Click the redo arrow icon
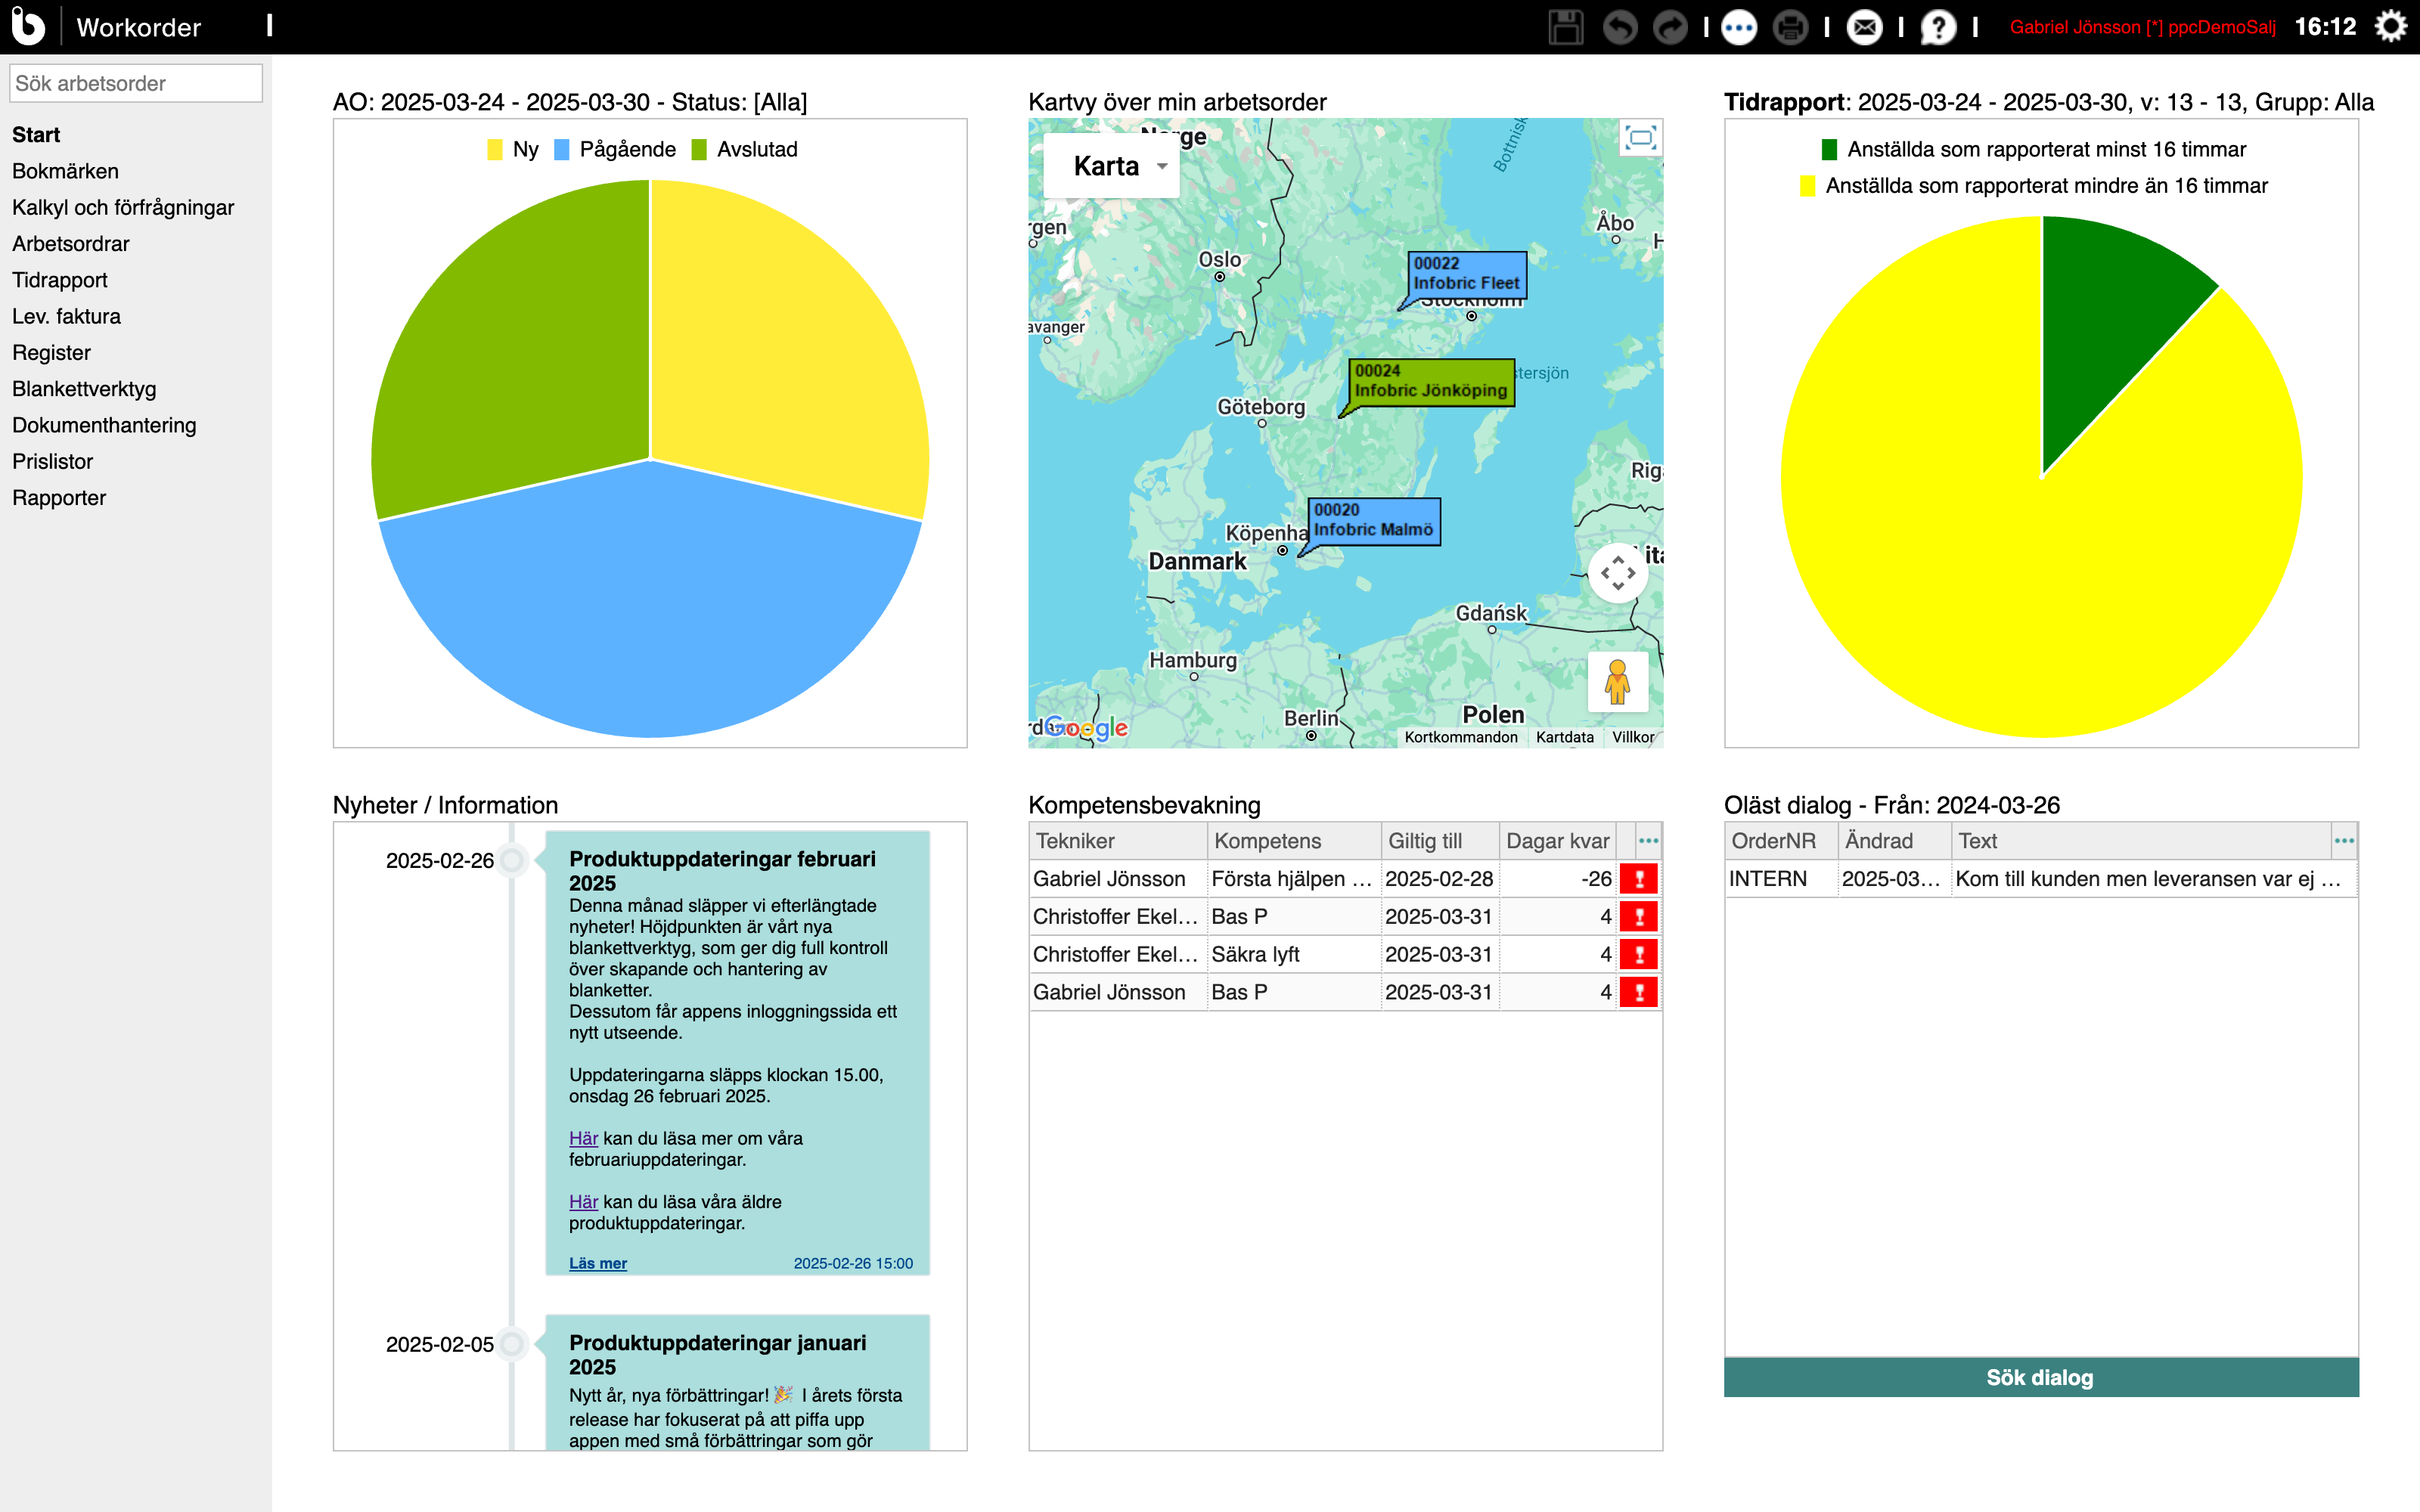The width and height of the screenshot is (2420, 1512). tap(1669, 27)
